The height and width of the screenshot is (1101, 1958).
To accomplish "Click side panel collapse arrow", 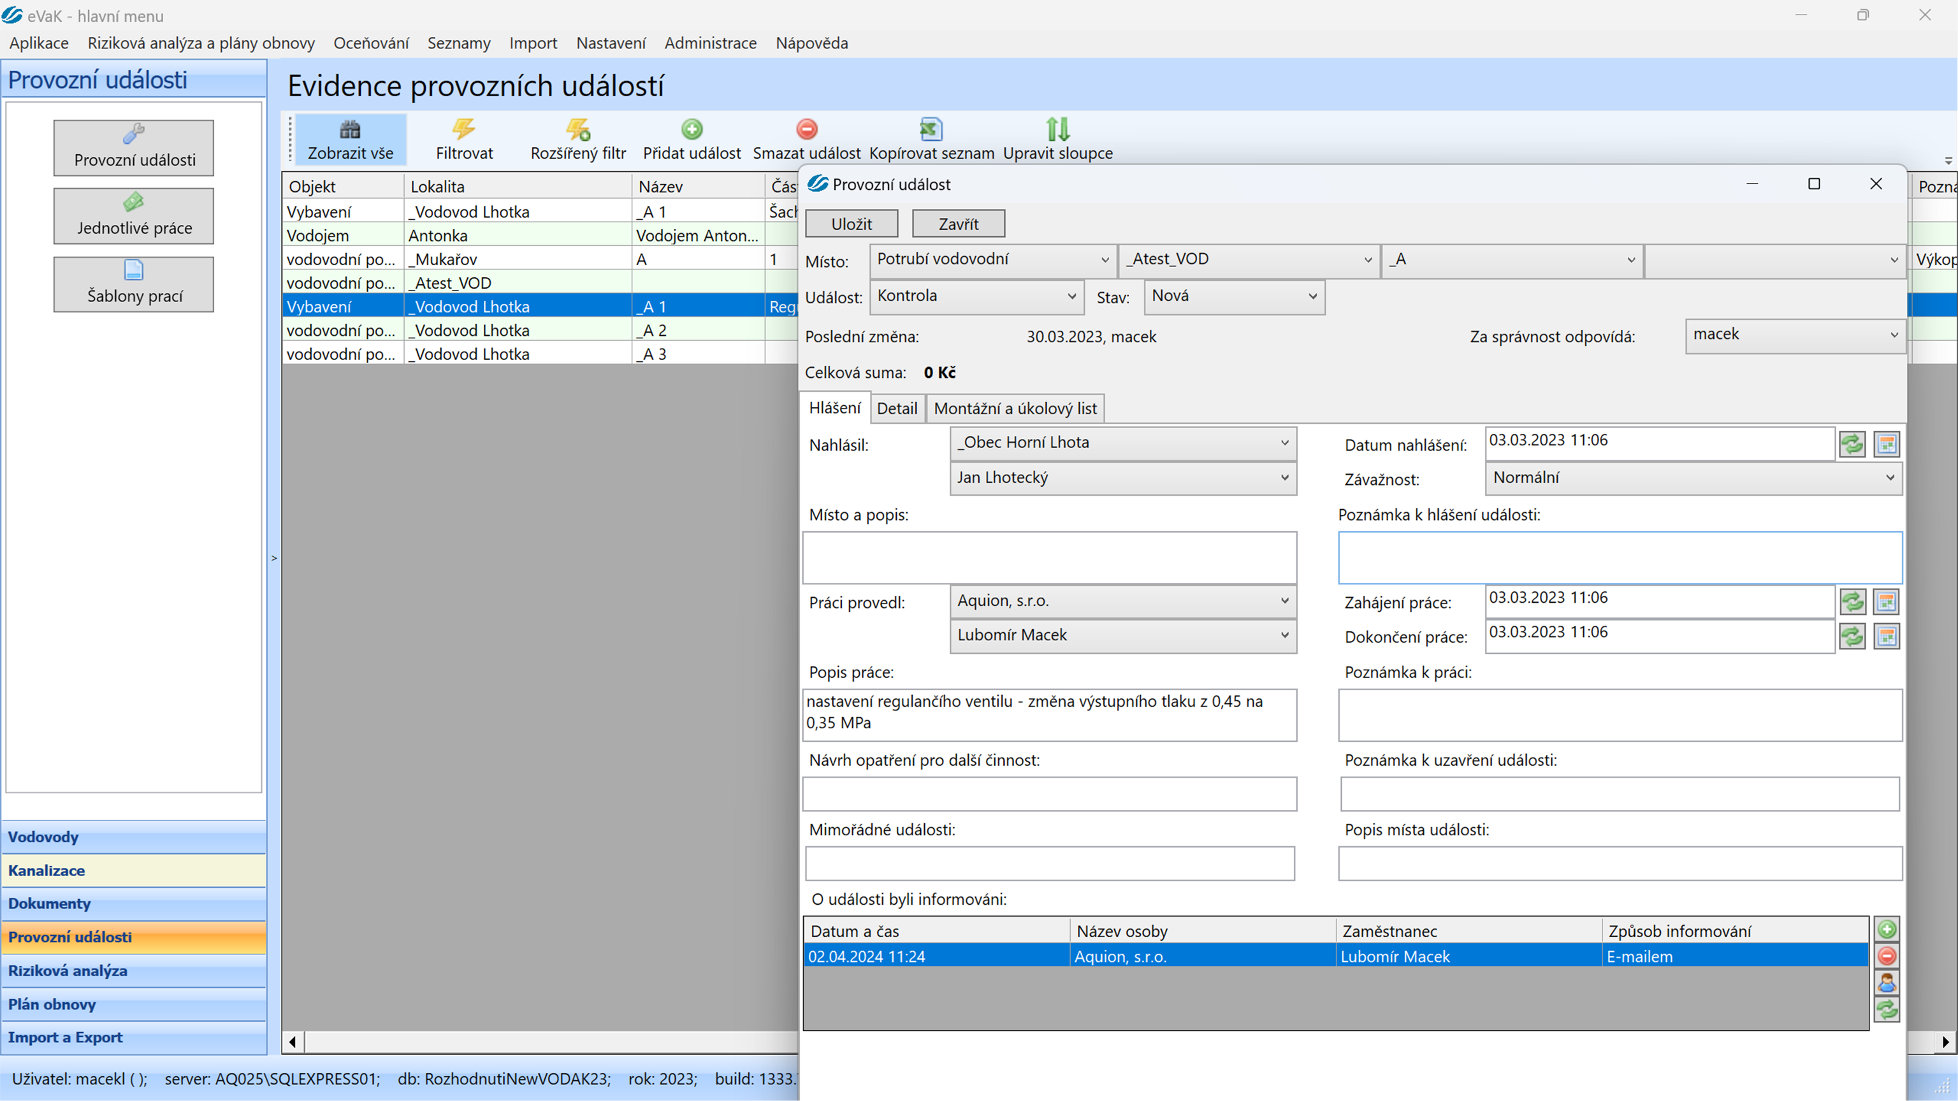I will (x=275, y=559).
